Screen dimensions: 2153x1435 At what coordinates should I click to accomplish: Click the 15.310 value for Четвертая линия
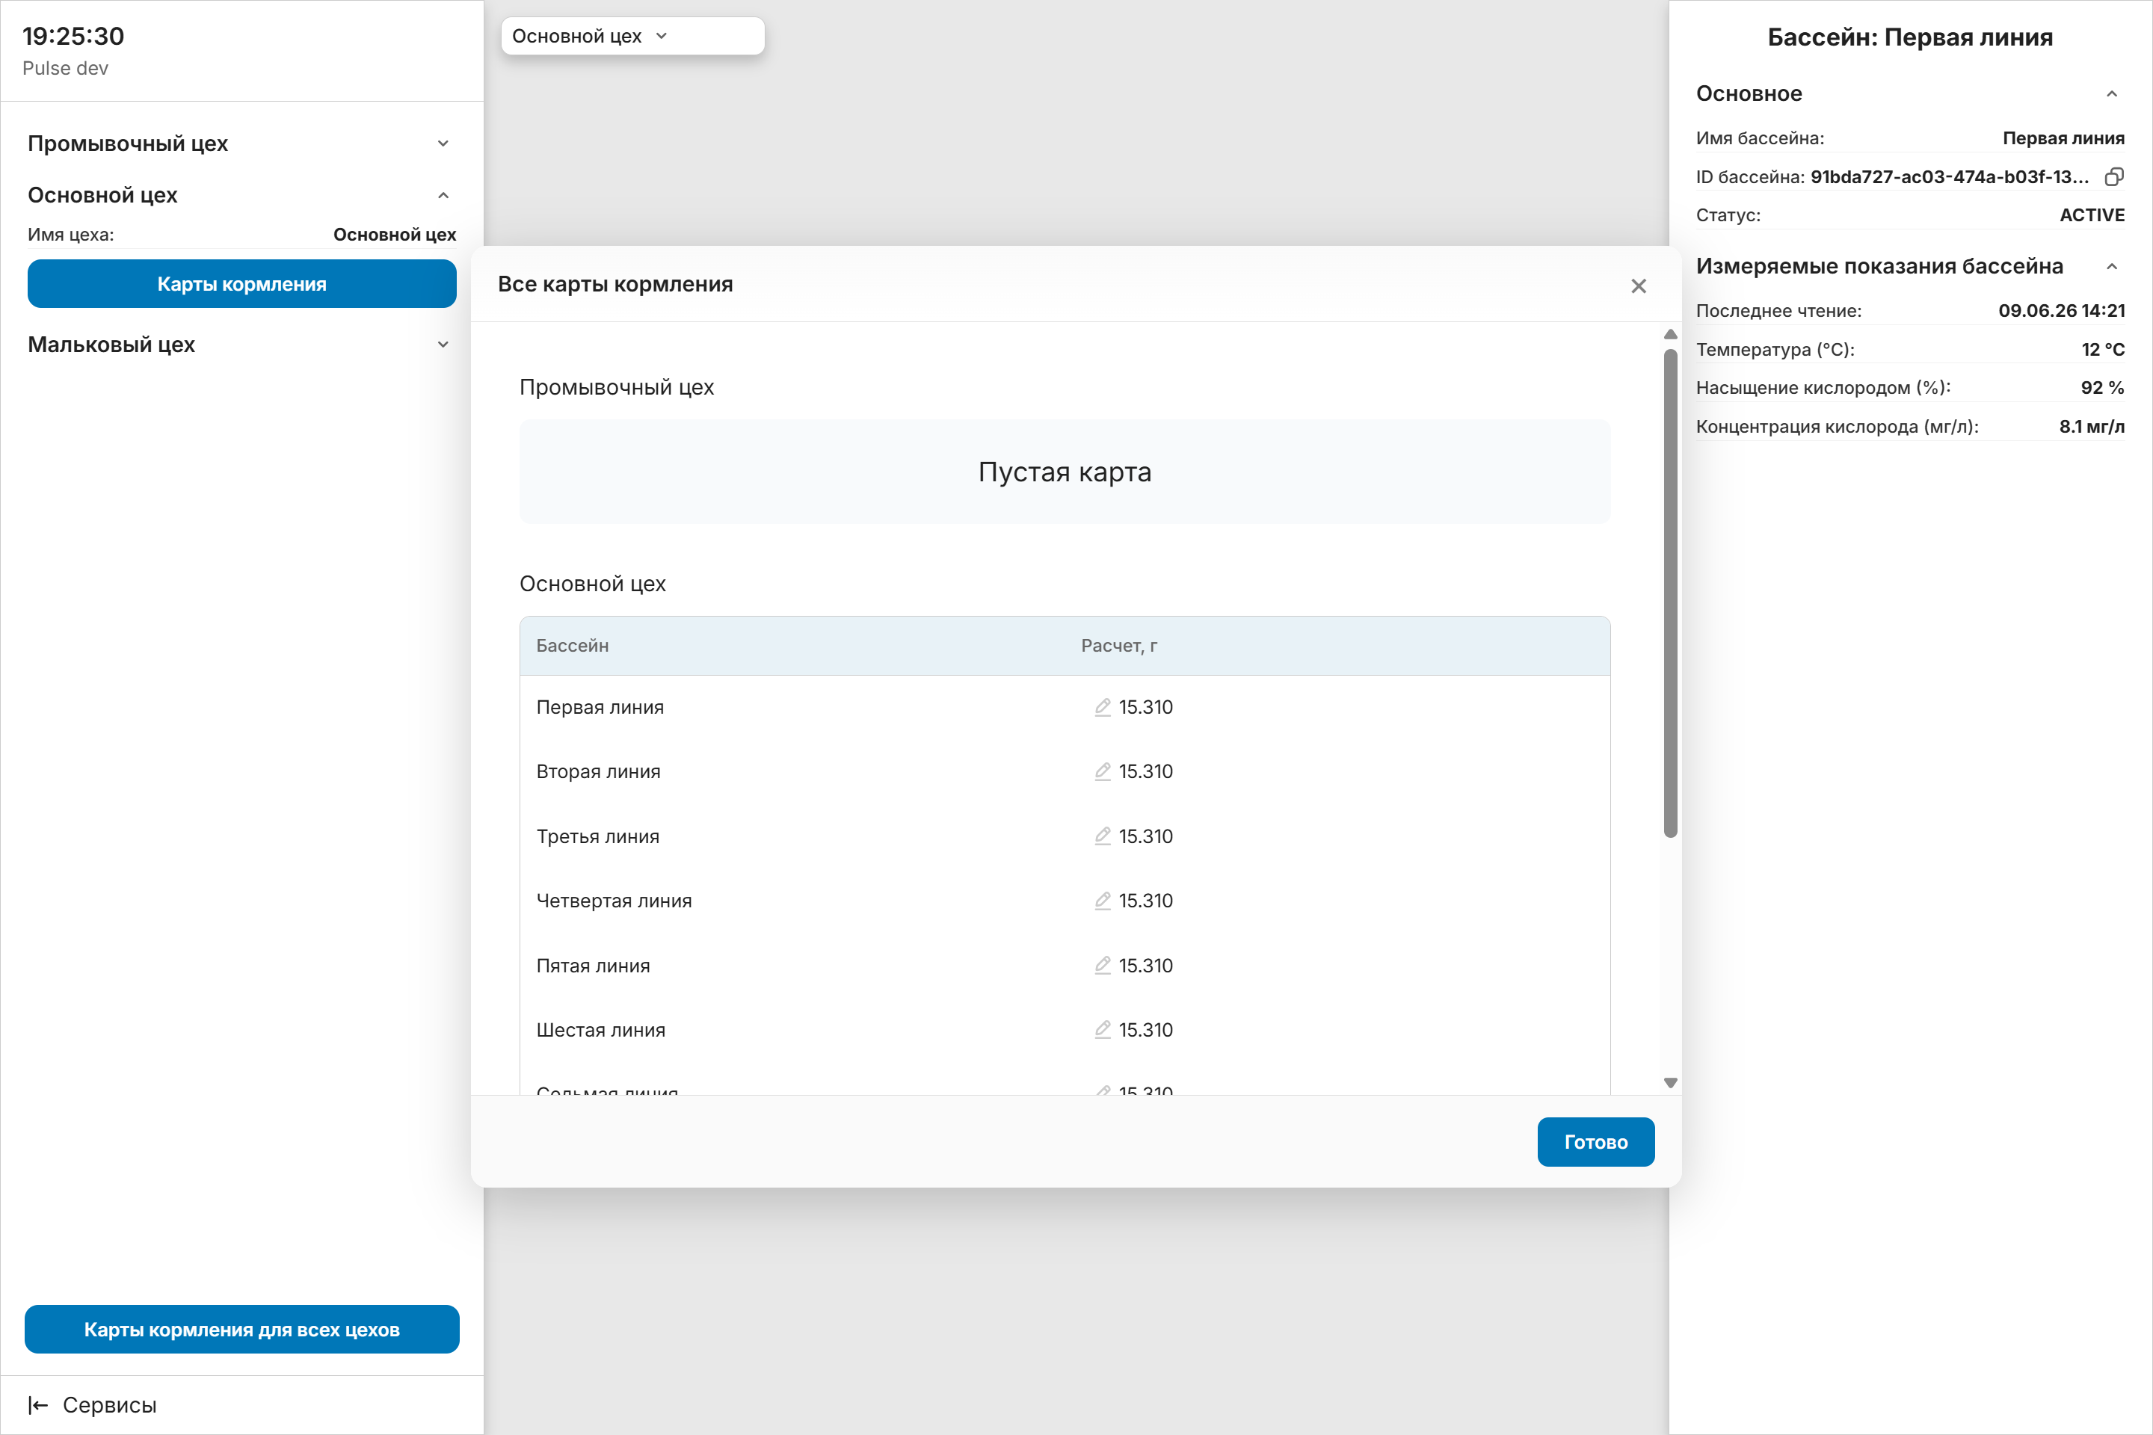pos(1145,901)
